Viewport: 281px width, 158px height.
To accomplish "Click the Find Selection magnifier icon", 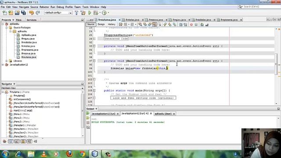I will (x=140, y=25).
